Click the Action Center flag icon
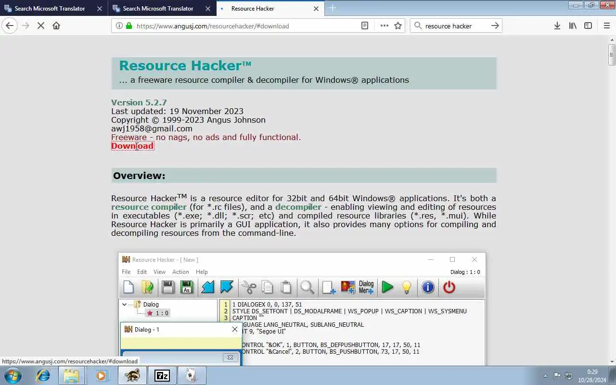The height and width of the screenshot is (385, 616). coord(557,376)
